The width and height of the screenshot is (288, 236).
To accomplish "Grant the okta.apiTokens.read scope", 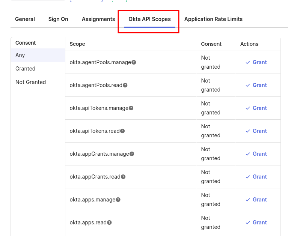I will point(256,131).
